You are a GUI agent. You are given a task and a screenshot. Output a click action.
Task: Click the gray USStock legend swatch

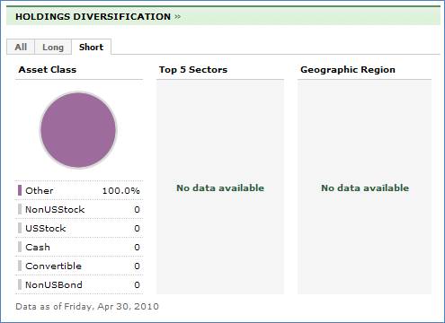click(20, 228)
